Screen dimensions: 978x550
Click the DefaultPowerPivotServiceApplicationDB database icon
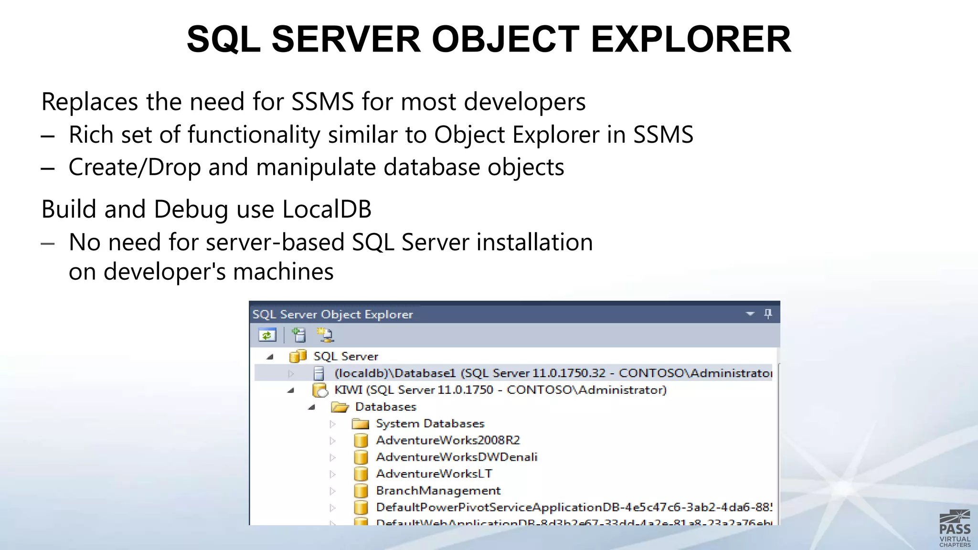(x=361, y=507)
